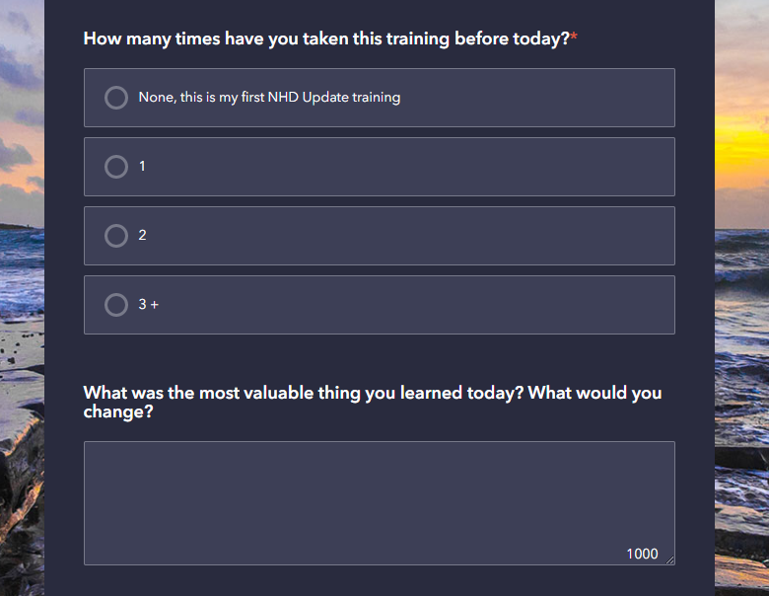Image resolution: width=769 pixels, height=596 pixels.
Task: Select the "3 +" radio circle
Action: [116, 305]
